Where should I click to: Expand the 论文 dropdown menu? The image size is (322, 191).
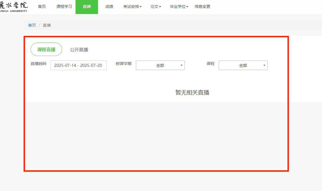tap(156, 7)
